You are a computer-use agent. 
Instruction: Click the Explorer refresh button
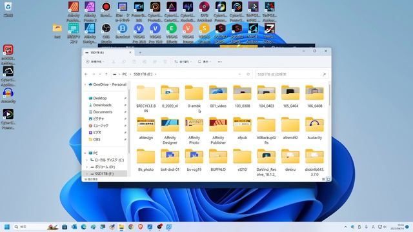point(248,75)
